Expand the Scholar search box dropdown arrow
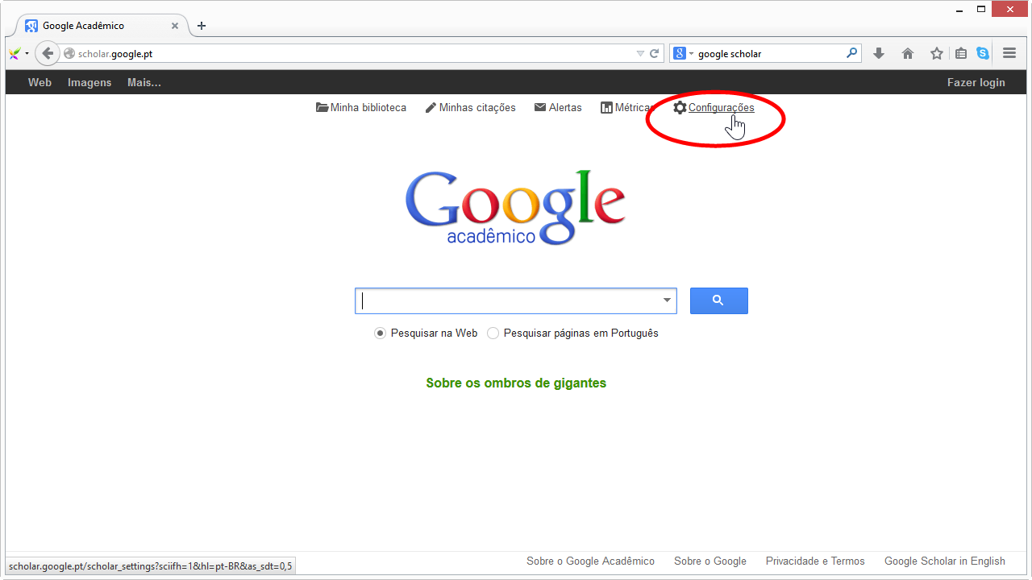 point(667,300)
